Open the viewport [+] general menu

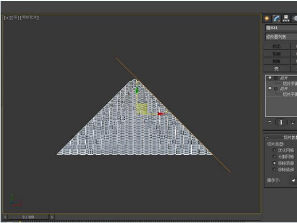pos(7,18)
